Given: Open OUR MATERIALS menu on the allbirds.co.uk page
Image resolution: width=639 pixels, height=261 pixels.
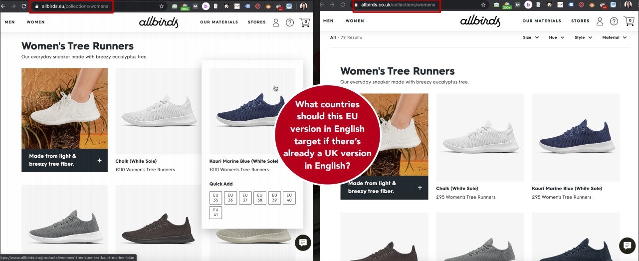Looking at the screenshot, I should 542,21.
